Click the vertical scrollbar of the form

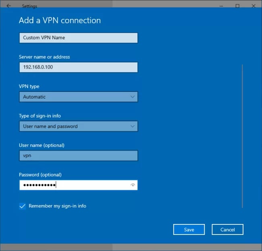click(x=242, y=136)
